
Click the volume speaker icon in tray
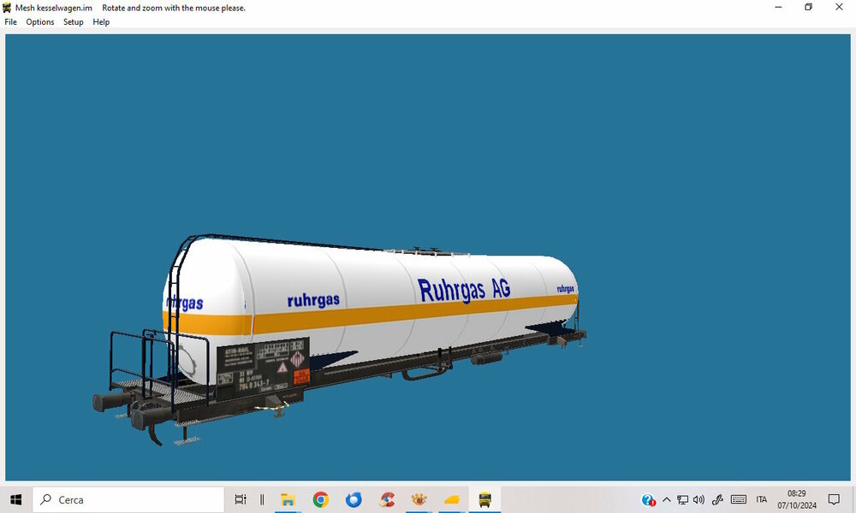click(x=698, y=499)
